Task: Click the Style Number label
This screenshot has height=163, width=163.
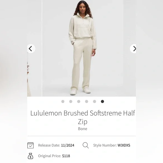Action: click(105, 145)
